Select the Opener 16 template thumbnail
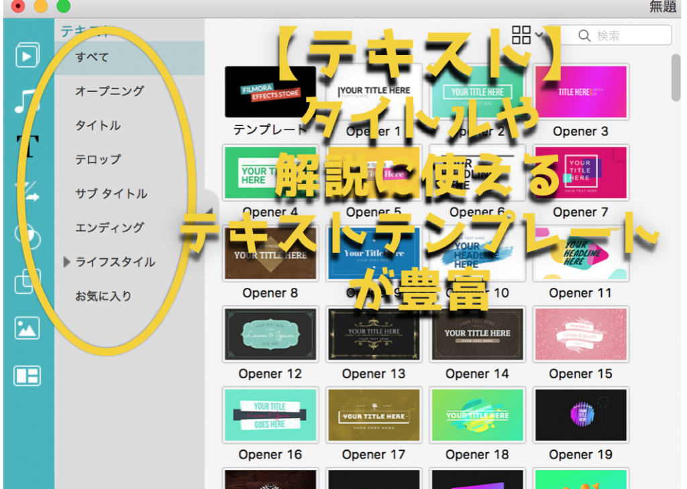 (270, 415)
